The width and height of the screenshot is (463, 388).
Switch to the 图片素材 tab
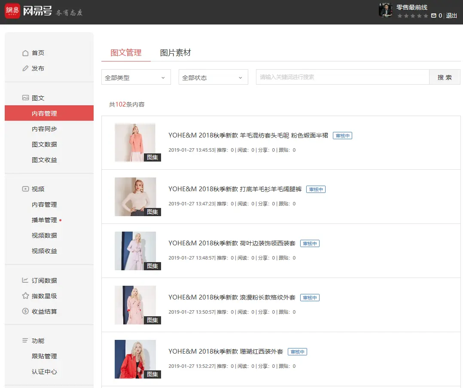click(x=175, y=53)
